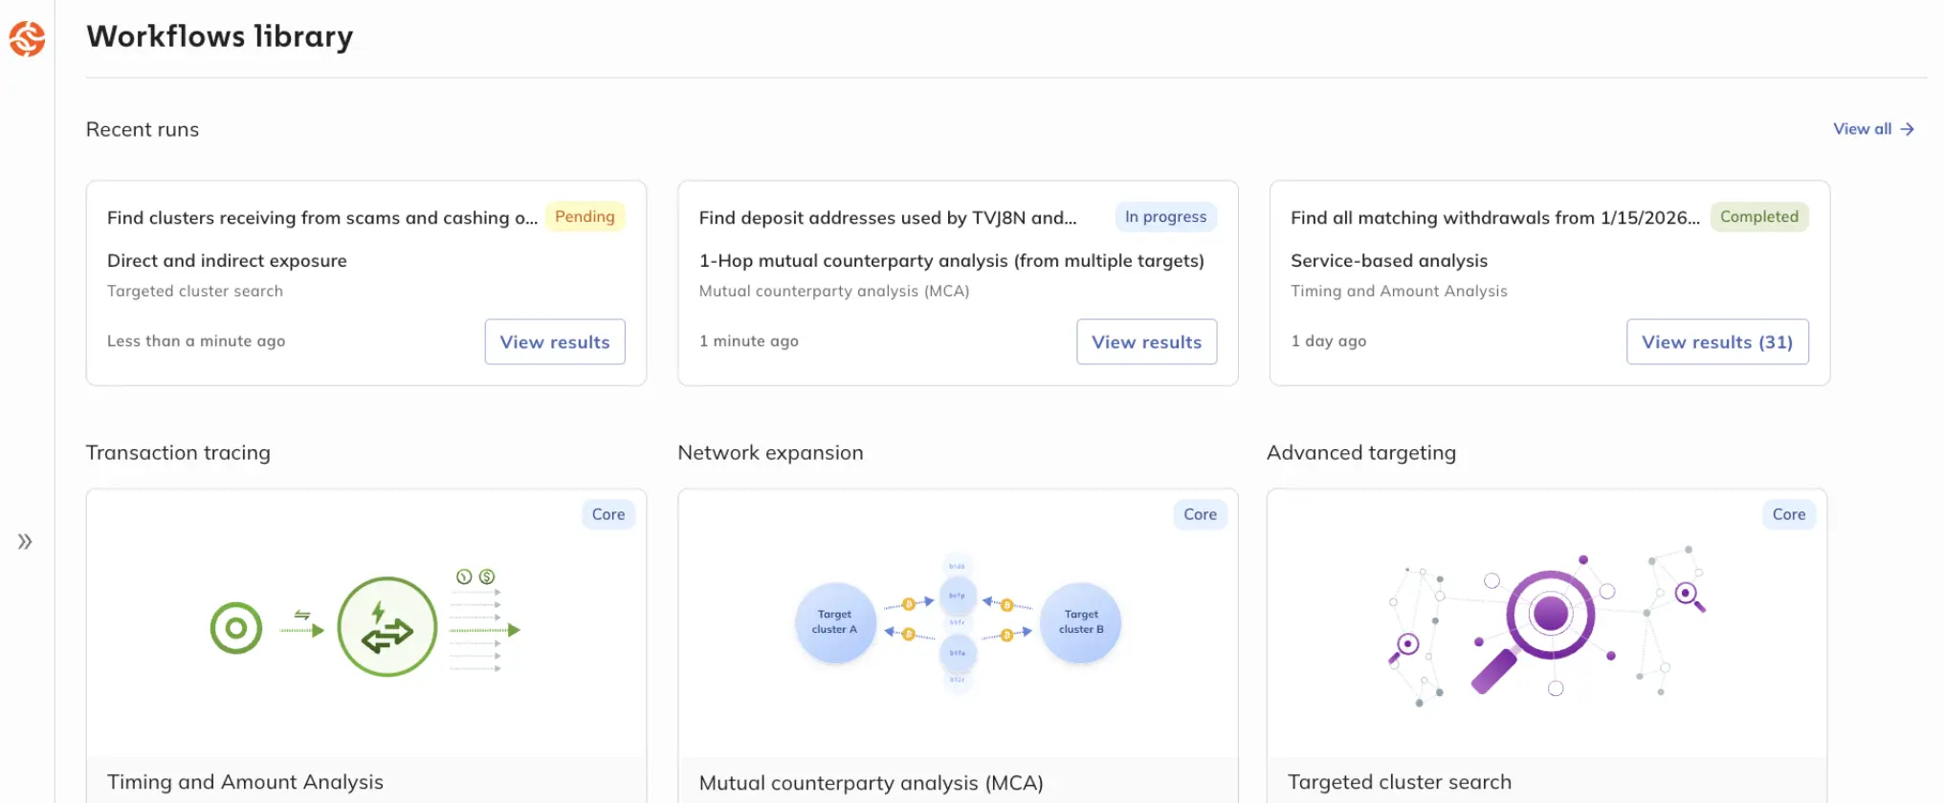The width and height of the screenshot is (1944, 803).
Task: View results for the Pending scam clusters run
Action: pos(554,342)
